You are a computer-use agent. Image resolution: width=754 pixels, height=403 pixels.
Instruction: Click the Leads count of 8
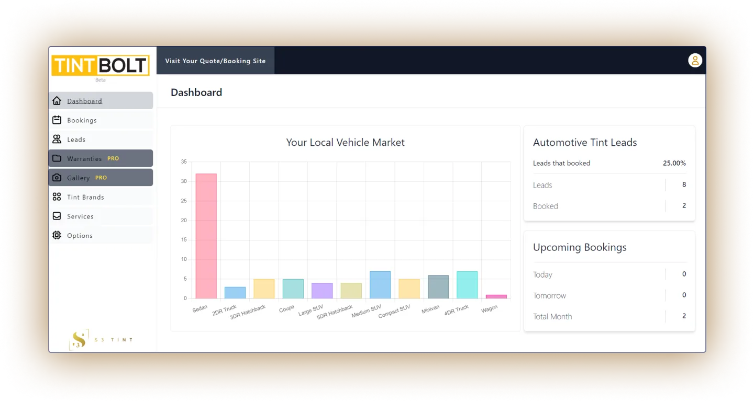coord(684,185)
